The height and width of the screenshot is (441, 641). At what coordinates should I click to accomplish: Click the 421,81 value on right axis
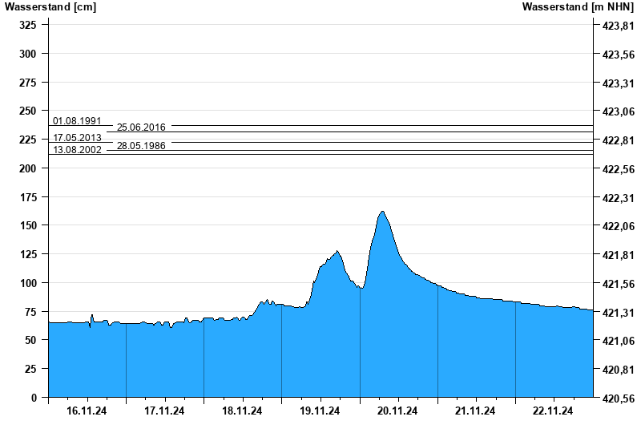pos(619,255)
